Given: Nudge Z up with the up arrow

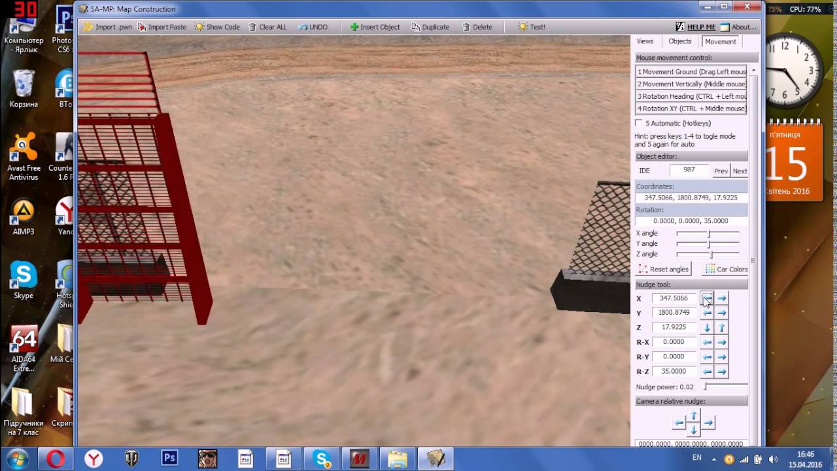Looking at the screenshot, I should pos(721,328).
